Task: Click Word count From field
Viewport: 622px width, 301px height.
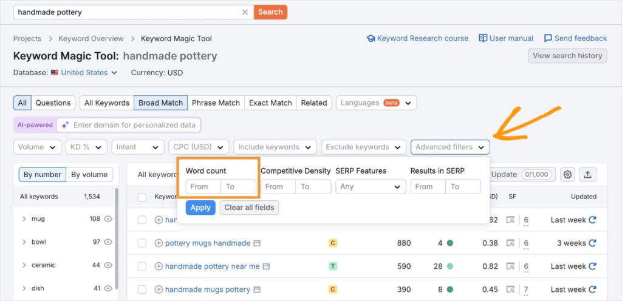Action: point(203,186)
